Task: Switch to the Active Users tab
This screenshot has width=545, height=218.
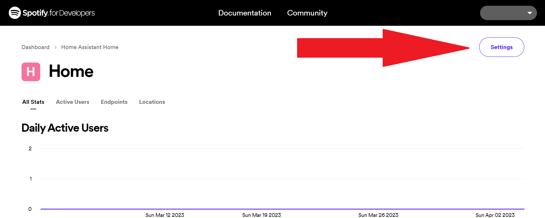Action: 72,102
